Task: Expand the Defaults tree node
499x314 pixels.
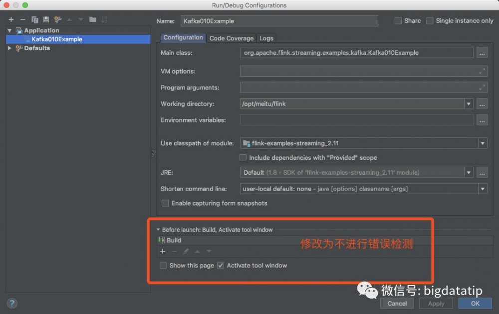Action: point(9,48)
